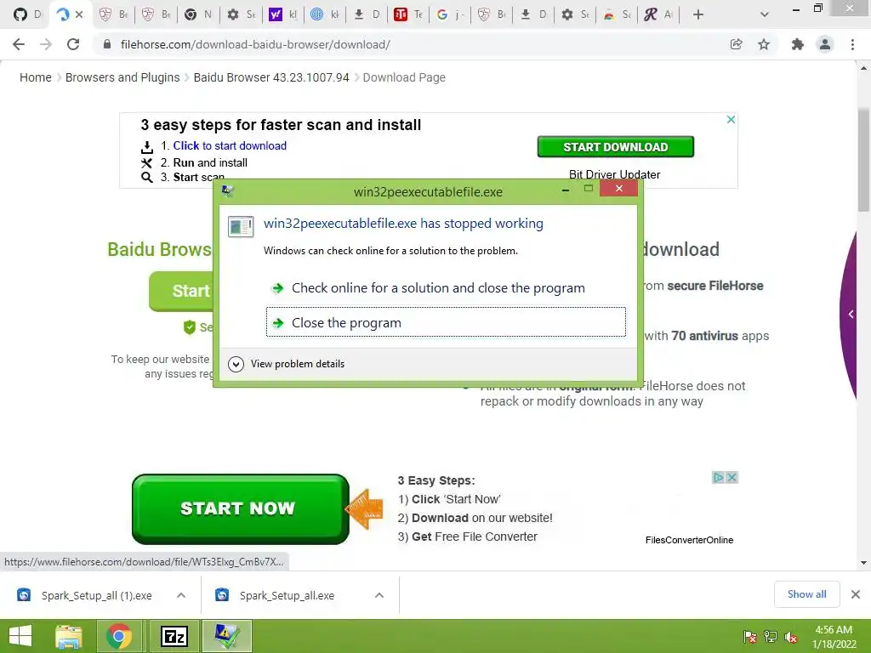
Task: Open File Explorer from taskbar
Action: tap(69, 636)
